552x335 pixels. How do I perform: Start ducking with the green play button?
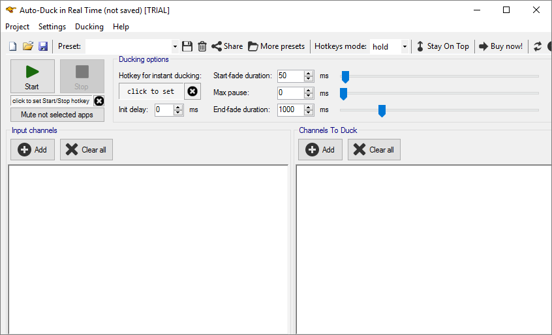pyautogui.click(x=33, y=76)
